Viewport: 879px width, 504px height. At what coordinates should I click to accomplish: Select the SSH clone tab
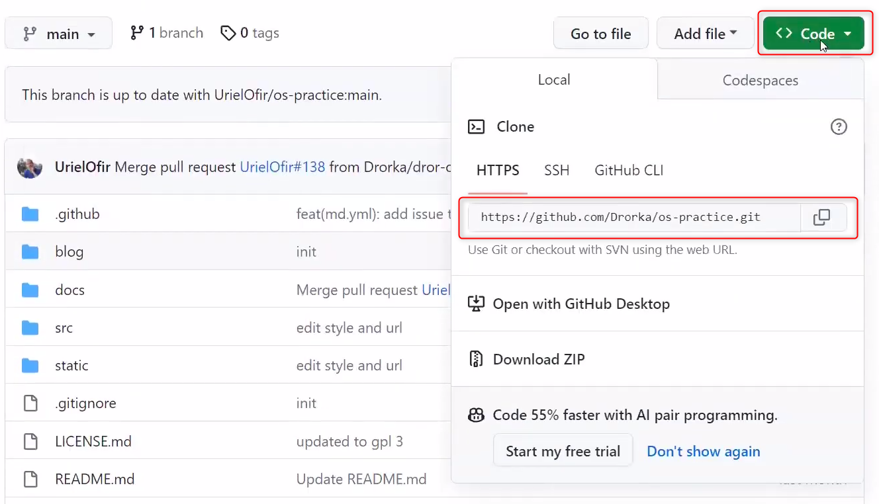click(x=557, y=171)
